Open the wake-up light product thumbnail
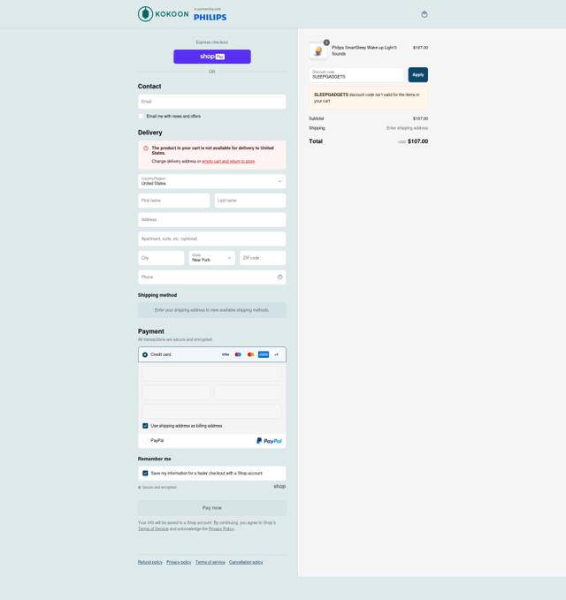The width and height of the screenshot is (566, 600). tap(318, 50)
